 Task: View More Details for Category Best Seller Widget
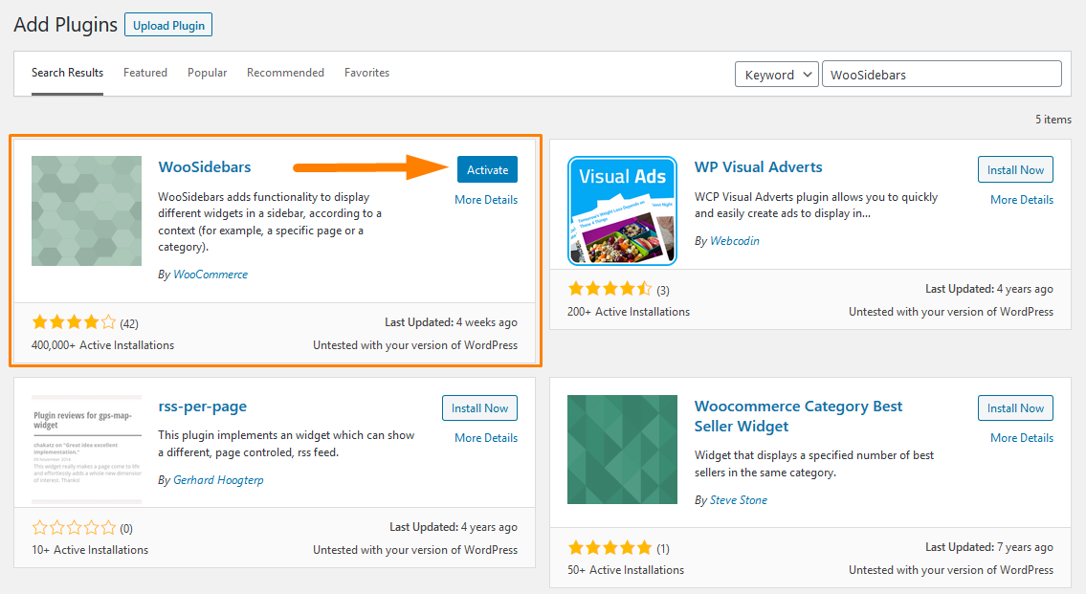pos(1022,437)
